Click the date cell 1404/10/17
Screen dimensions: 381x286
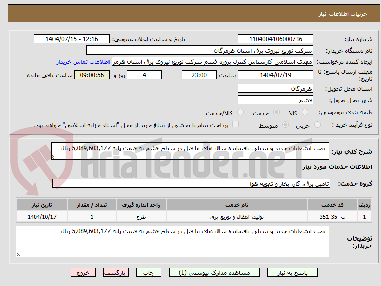coord(42,217)
